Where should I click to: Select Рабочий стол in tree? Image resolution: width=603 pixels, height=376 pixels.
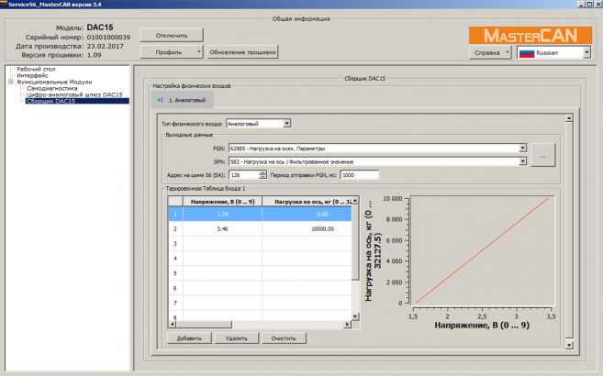[x=36, y=69]
